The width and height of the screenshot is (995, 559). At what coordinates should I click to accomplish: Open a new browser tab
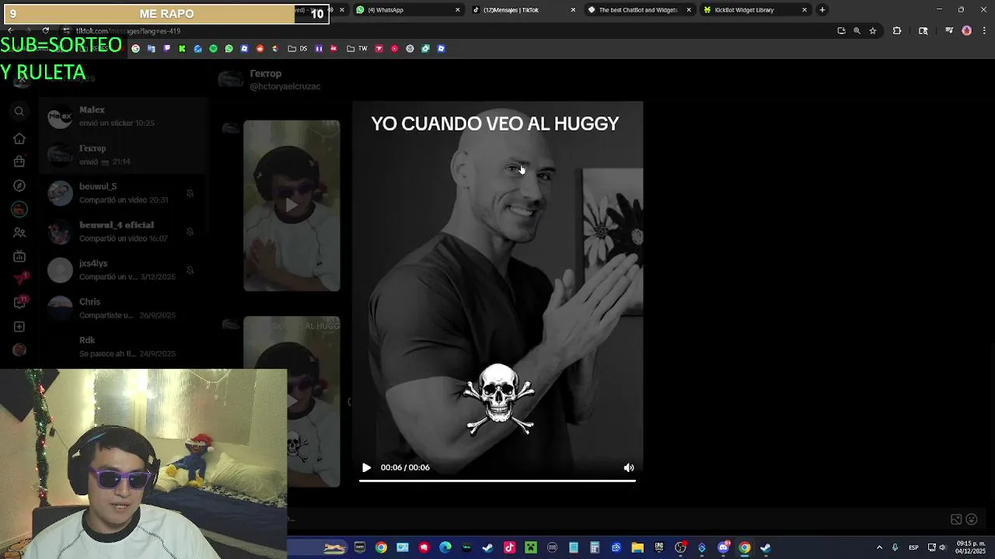point(822,10)
